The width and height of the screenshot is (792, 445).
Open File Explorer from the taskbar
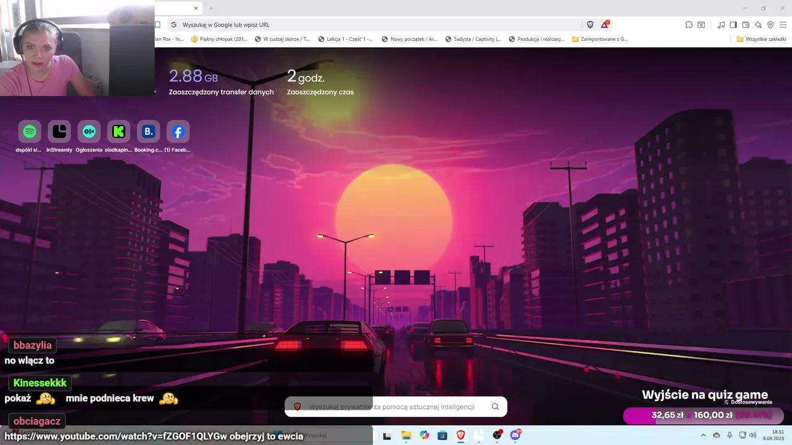406,435
